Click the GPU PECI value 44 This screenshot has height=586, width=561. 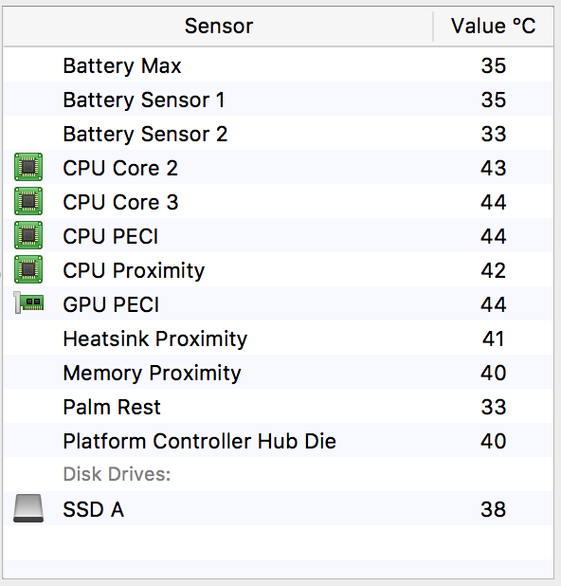pyautogui.click(x=494, y=304)
